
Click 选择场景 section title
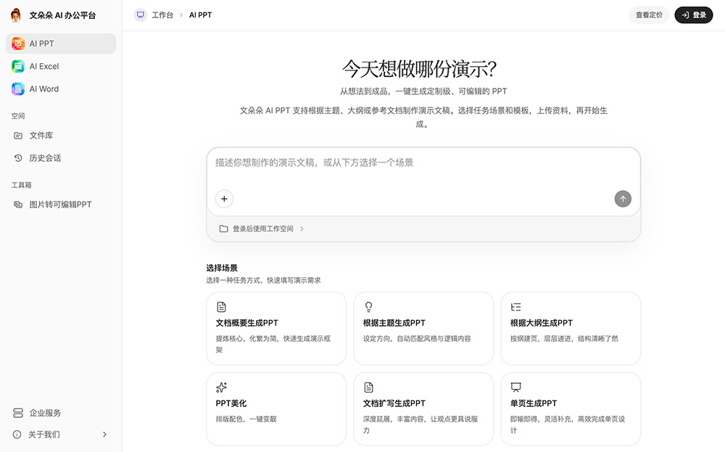tap(222, 268)
